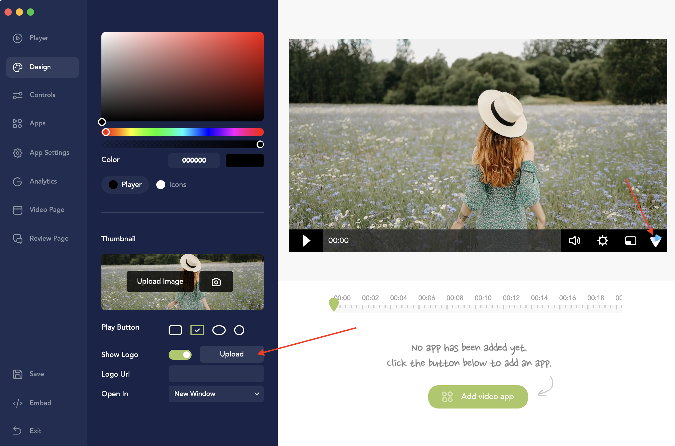The height and width of the screenshot is (446, 675).
Task: Select the Icons color target
Action: (x=171, y=185)
